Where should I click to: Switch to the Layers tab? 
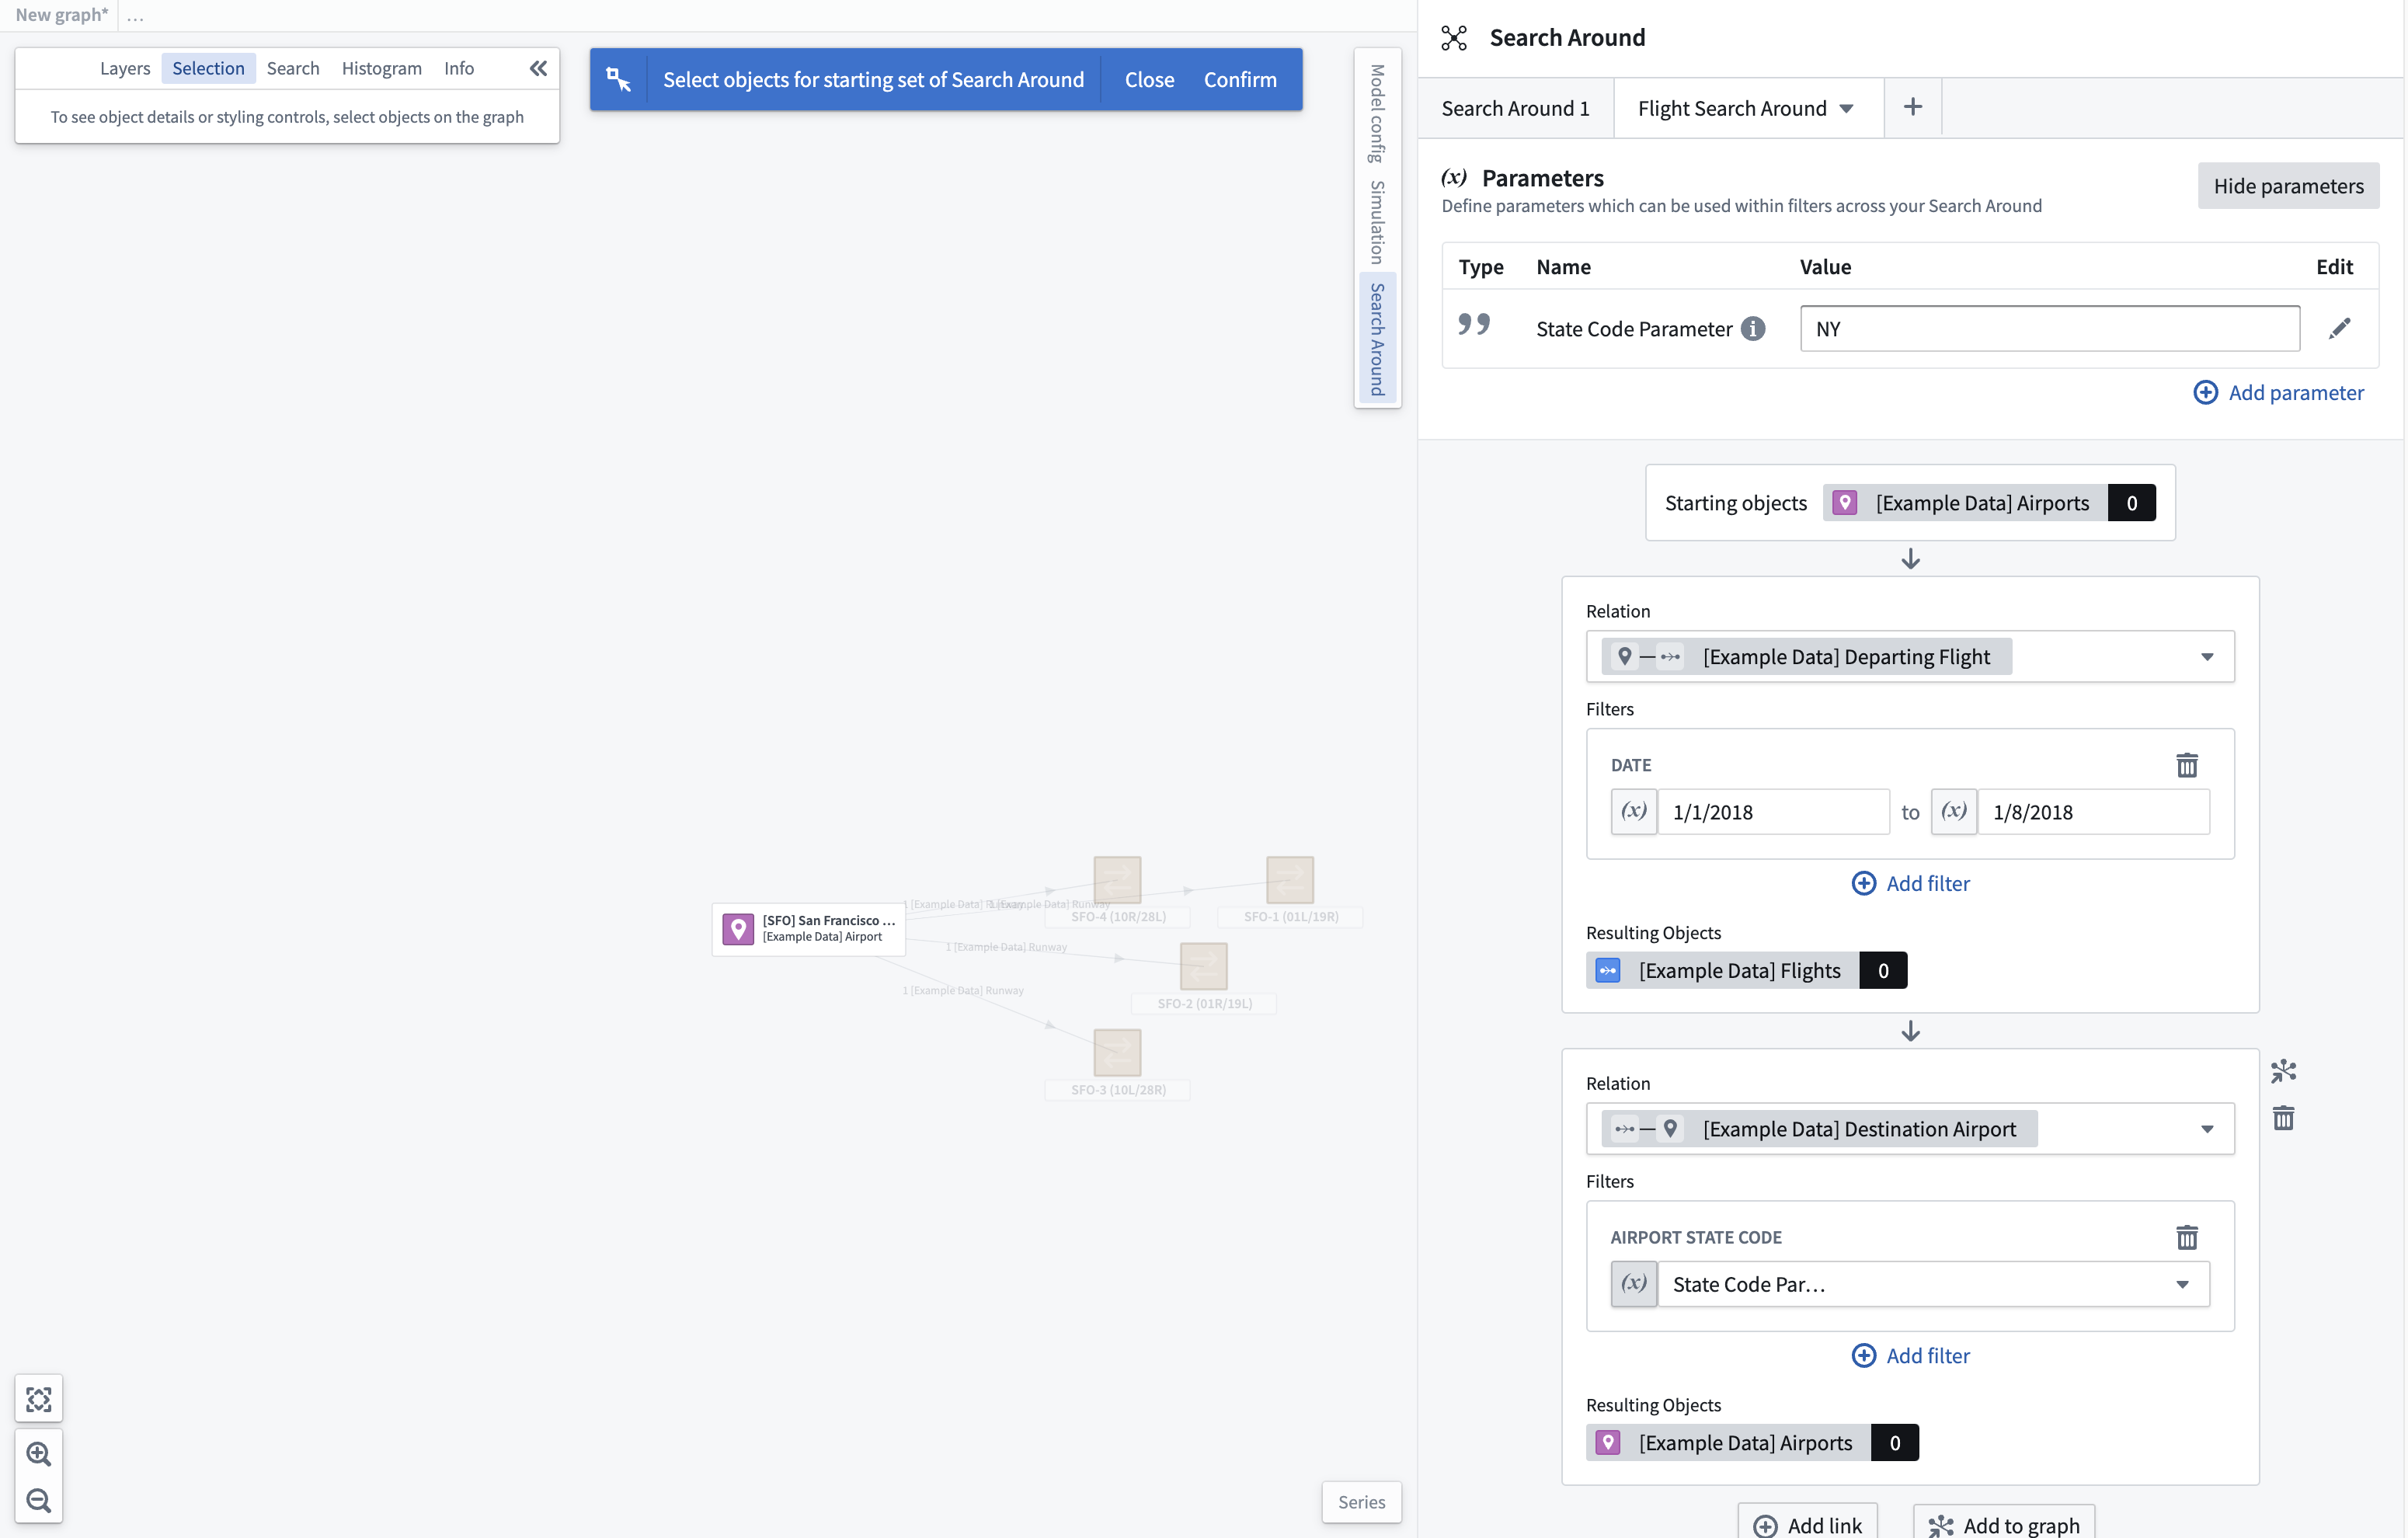(125, 68)
